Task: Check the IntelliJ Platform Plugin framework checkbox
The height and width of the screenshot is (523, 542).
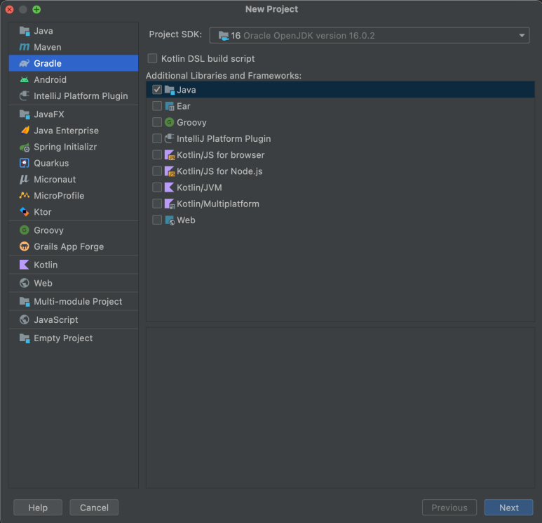Action: pos(157,138)
